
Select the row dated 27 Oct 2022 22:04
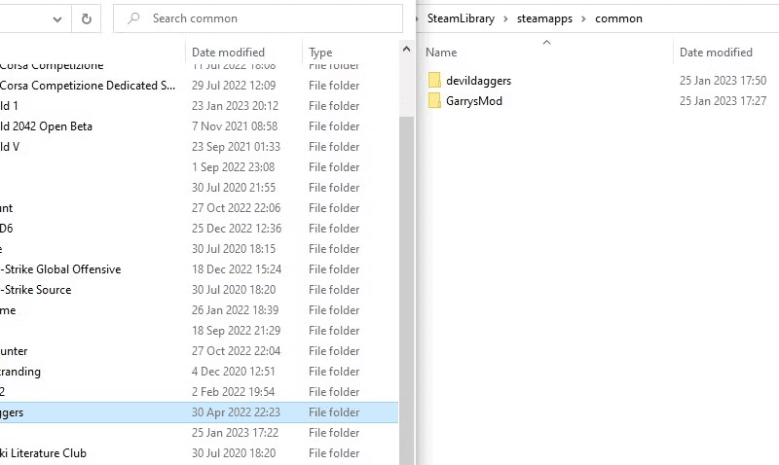[x=199, y=350]
